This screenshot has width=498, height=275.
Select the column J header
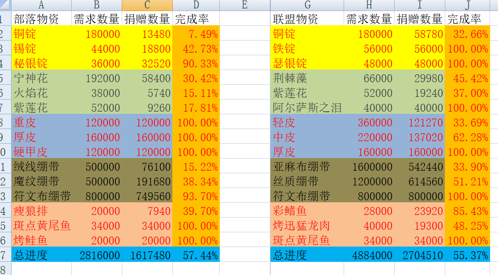pyautogui.click(x=467, y=5)
